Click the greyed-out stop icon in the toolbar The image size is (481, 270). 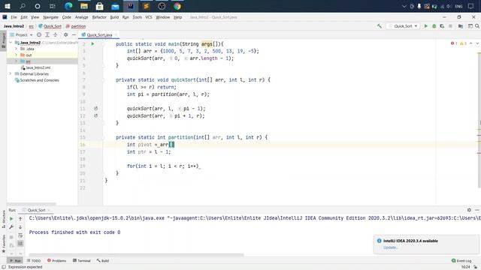[x=450, y=26]
